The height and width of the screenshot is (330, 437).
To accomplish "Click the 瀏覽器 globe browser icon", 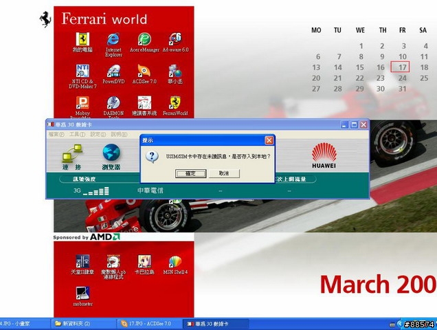I will click(x=111, y=157).
